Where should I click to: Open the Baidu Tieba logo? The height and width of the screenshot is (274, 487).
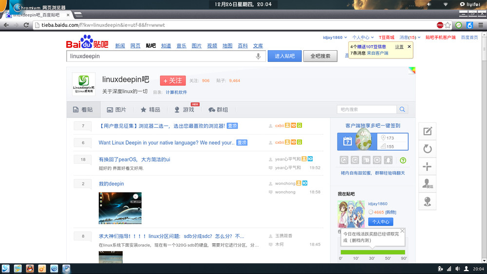pos(87,42)
